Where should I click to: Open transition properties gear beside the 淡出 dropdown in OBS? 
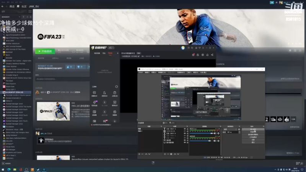point(239,129)
